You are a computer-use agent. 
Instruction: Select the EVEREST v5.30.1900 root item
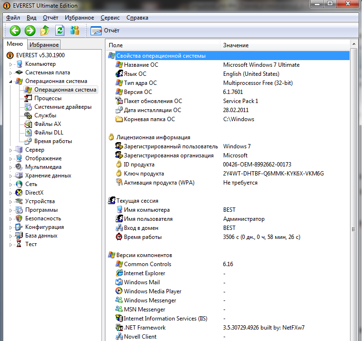pos(40,55)
